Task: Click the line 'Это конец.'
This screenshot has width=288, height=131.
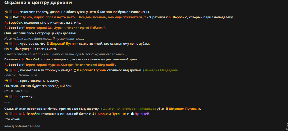Action: 13,119
